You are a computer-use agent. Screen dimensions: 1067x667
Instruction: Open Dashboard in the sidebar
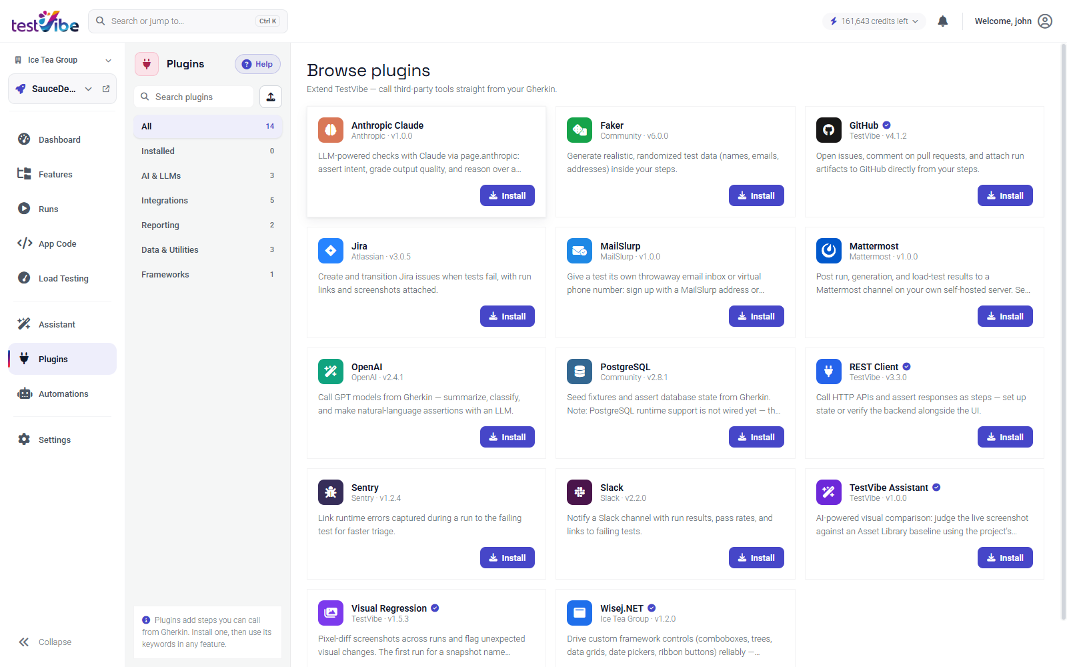62,139
